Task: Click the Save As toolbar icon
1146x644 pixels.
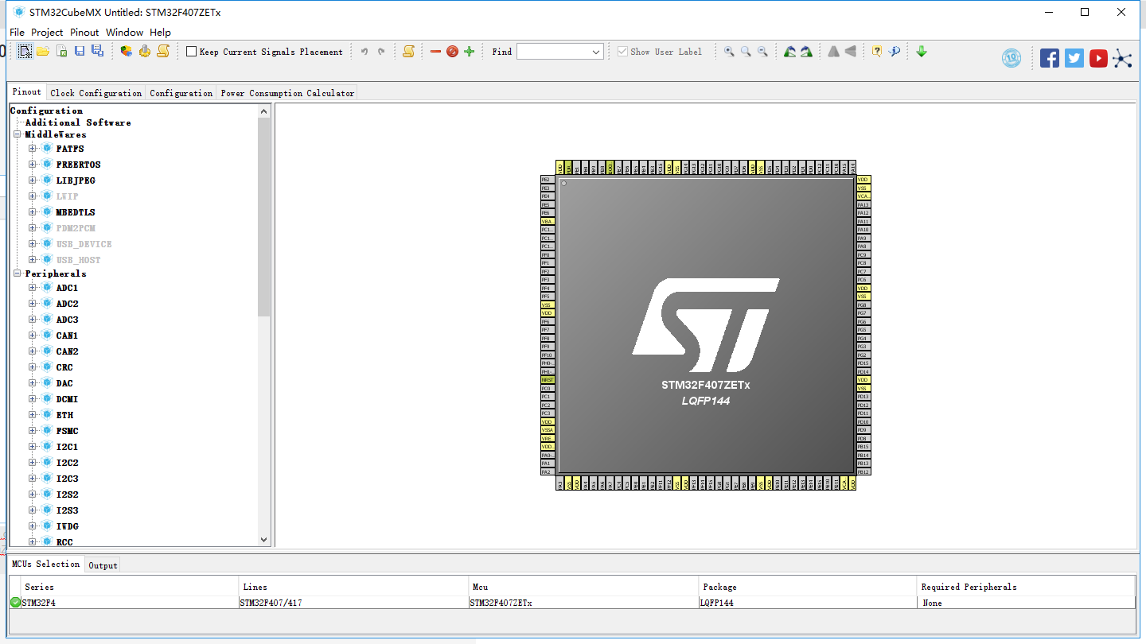Action: pyautogui.click(x=95, y=51)
